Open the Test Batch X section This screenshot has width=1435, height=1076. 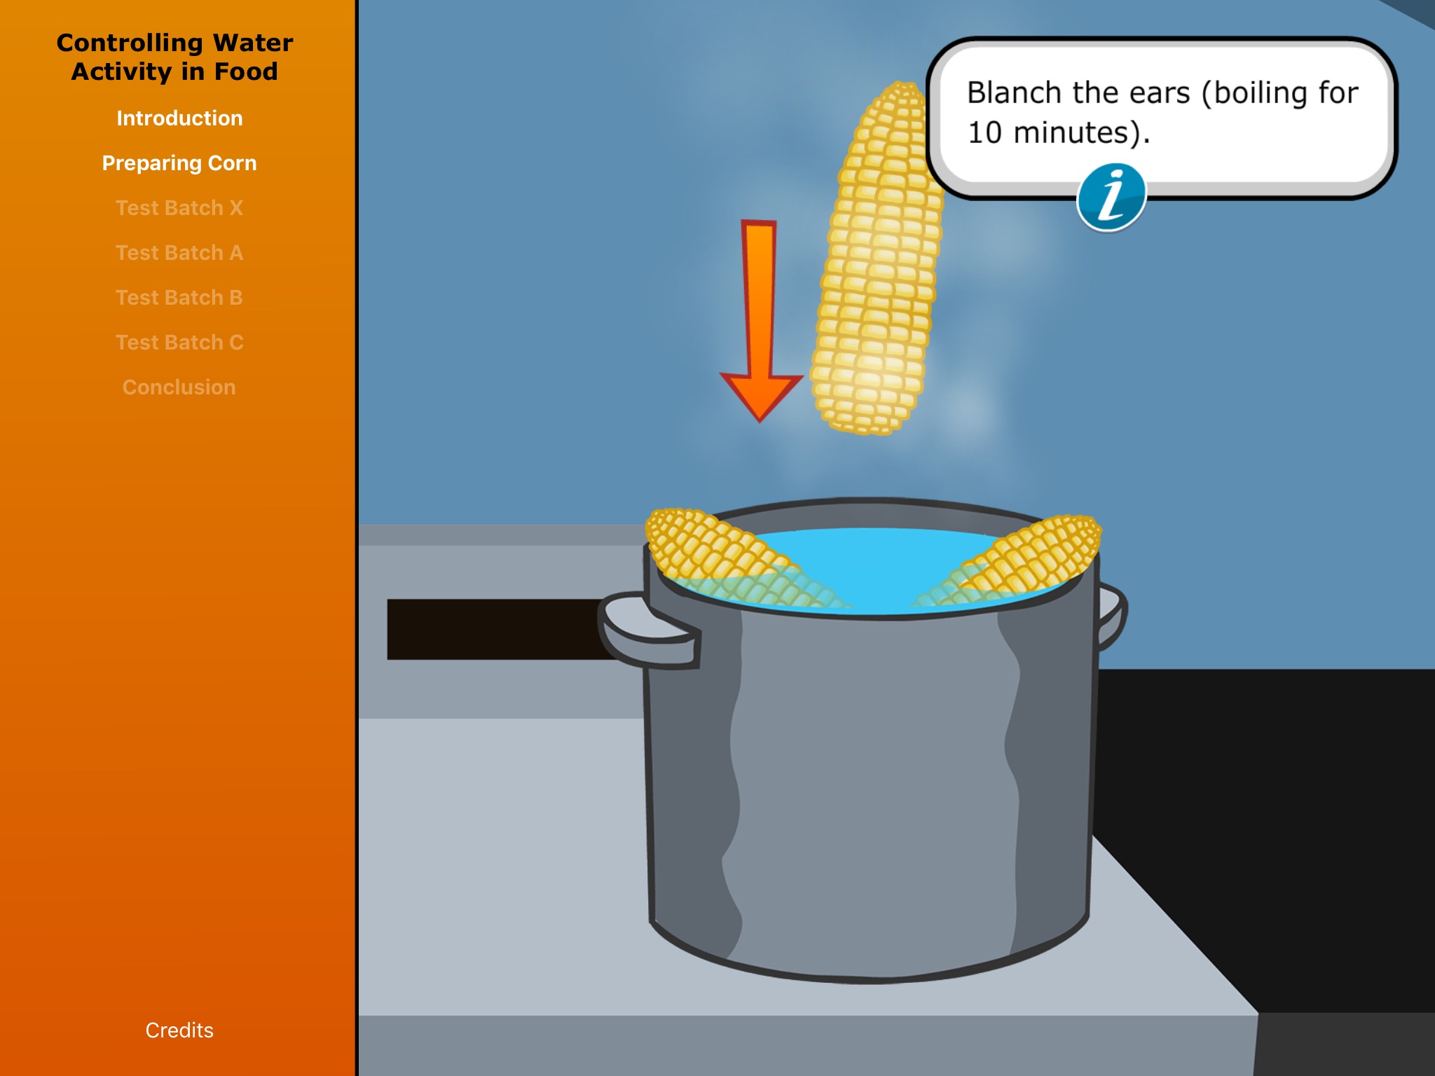tap(179, 207)
